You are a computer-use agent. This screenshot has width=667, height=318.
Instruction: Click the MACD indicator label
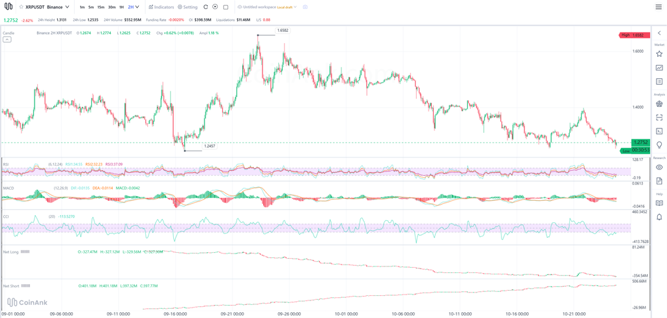pyautogui.click(x=8, y=187)
